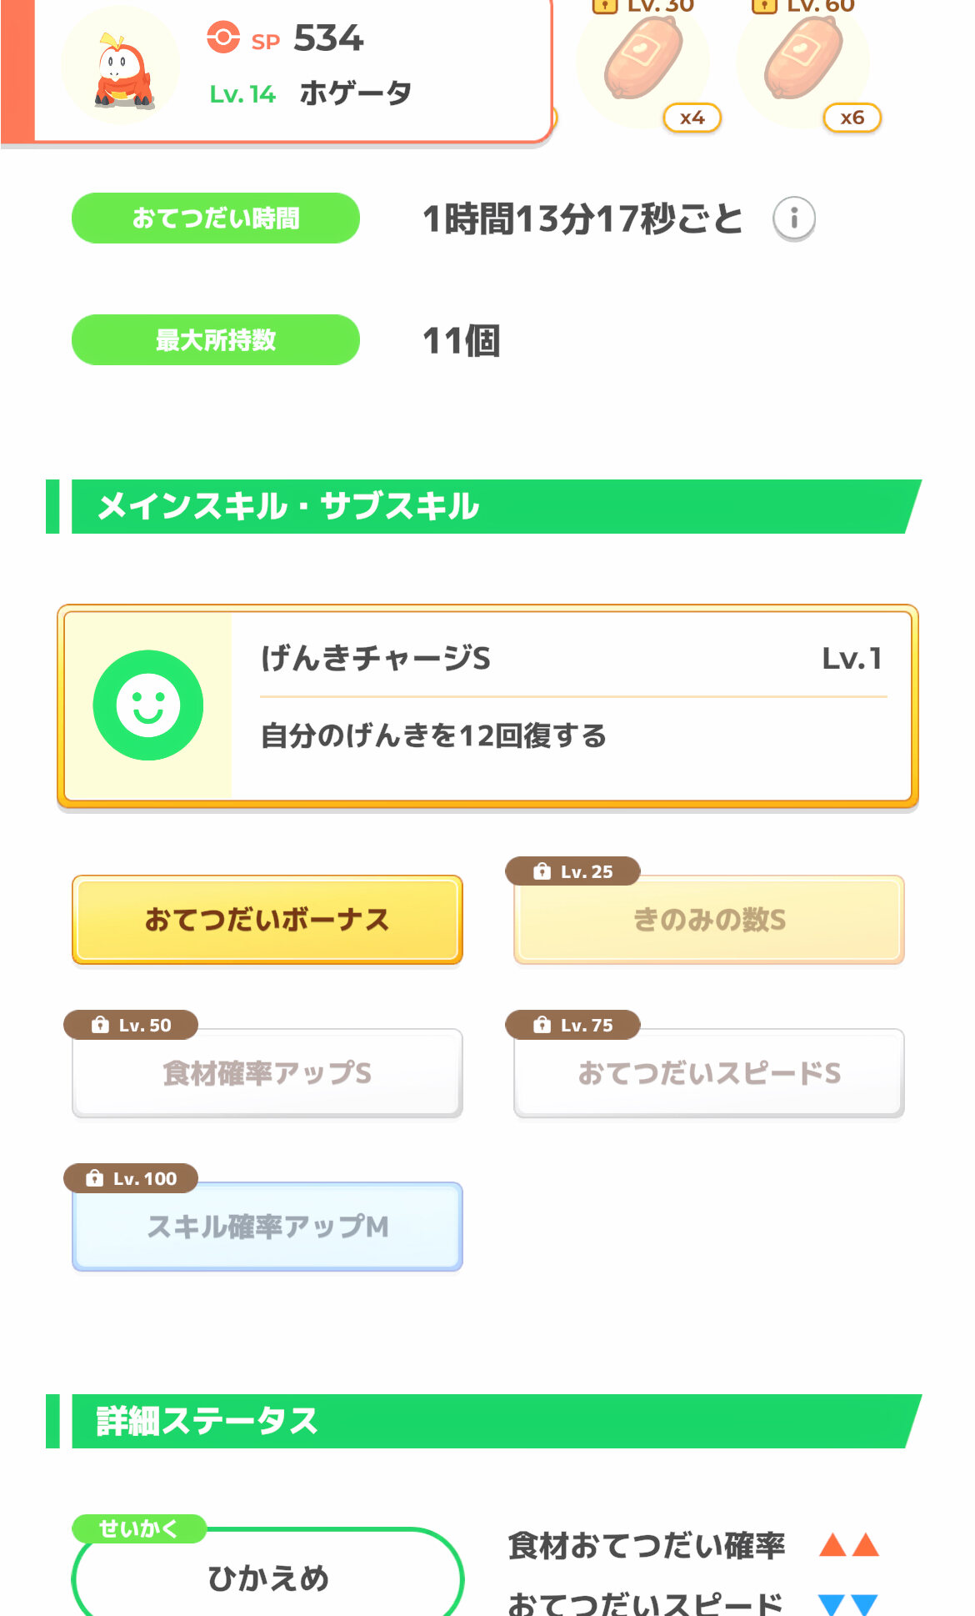Tap the Lv. 25 lock badge

(x=573, y=871)
